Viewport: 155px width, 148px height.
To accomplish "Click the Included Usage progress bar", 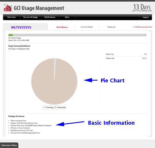I will point(77,35).
